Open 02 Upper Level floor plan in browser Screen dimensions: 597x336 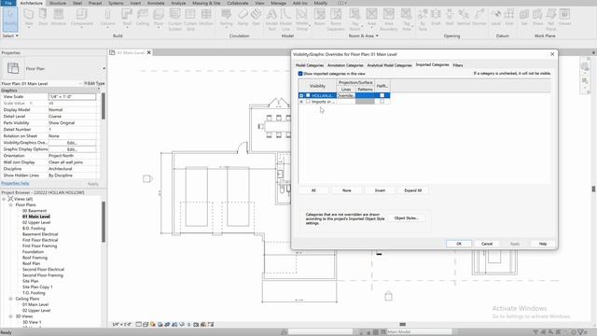point(36,222)
